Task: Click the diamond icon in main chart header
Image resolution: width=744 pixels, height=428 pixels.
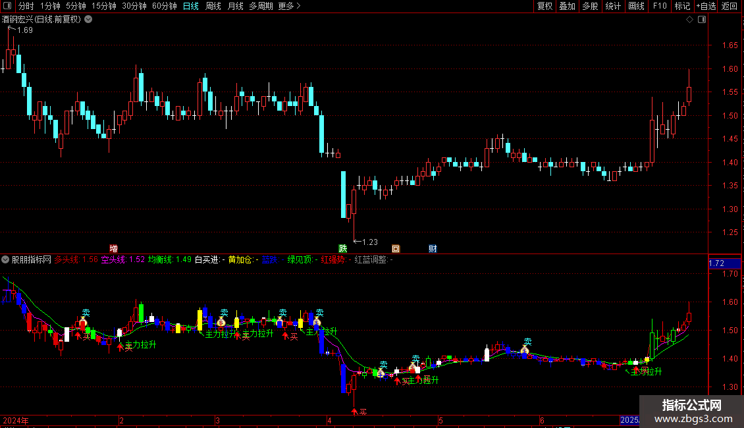Action: click(690, 20)
